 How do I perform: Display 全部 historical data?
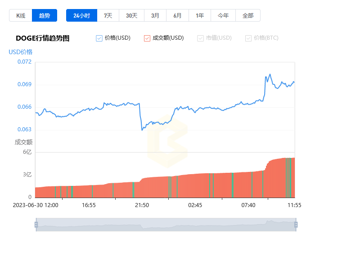click(248, 15)
